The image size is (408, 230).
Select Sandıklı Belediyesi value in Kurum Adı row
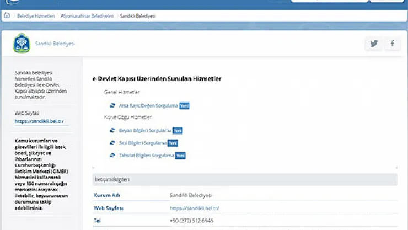tap(191, 195)
